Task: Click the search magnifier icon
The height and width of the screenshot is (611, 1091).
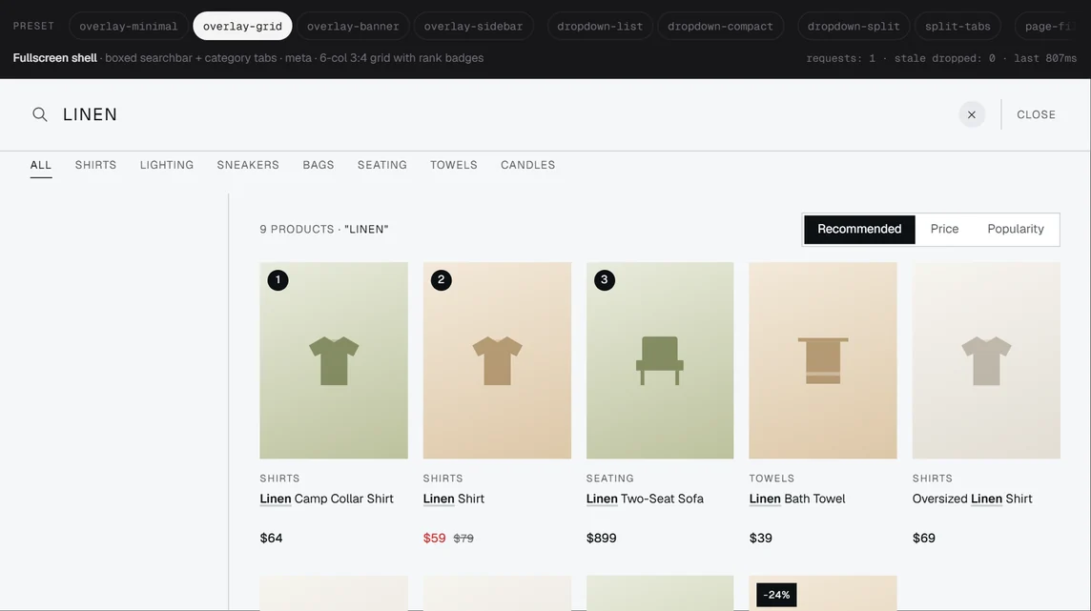Action: point(40,114)
